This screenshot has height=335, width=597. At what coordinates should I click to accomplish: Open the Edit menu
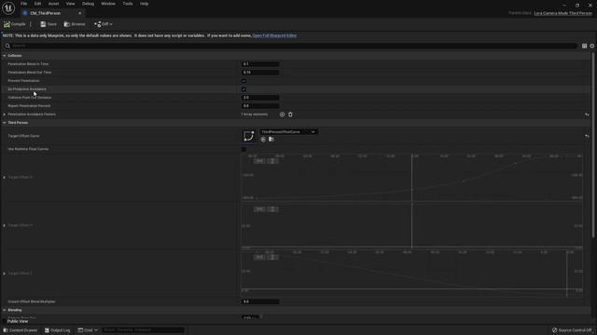point(37,4)
